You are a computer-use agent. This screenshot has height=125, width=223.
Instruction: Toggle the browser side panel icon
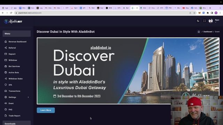(212, 13)
